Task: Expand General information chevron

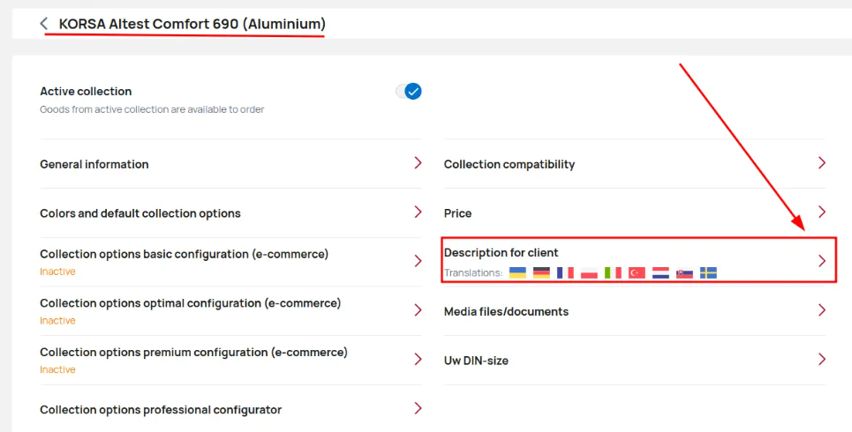Action: coord(418,163)
